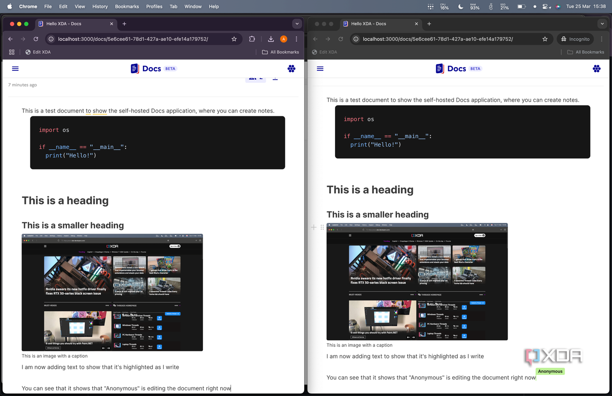The width and height of the screenshot is (612, 396).
Task: Bookmark this page with star in left window
Action: (234, 39)
